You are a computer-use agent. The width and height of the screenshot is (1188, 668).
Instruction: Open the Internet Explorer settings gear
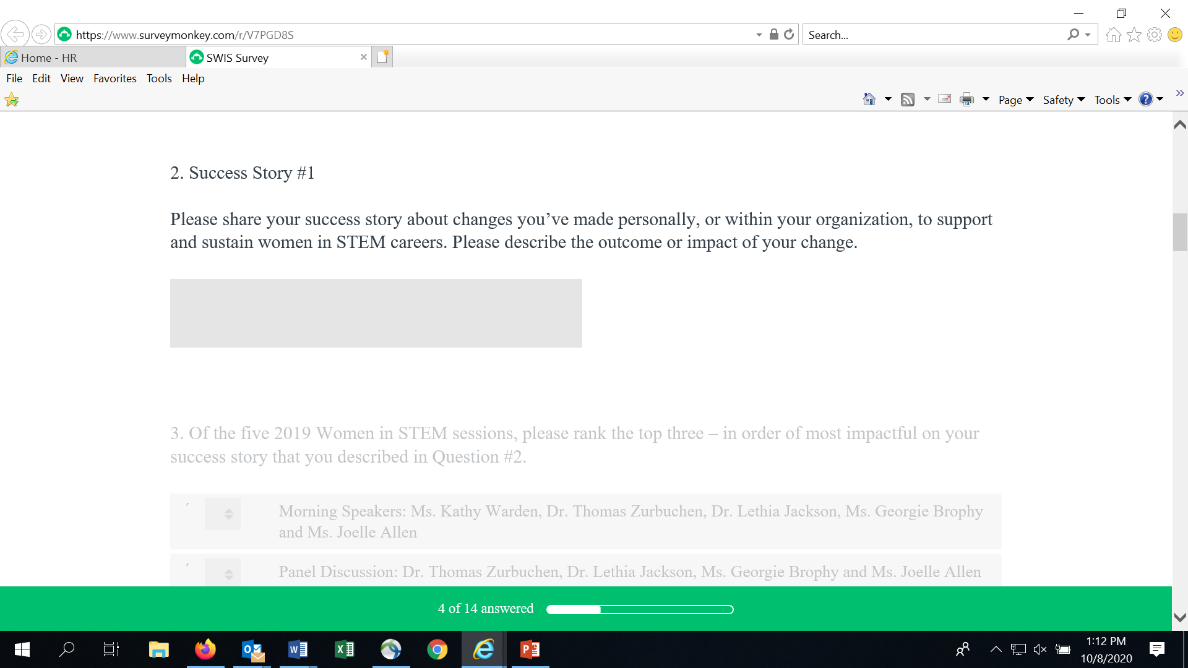[x=1155, y=35]
